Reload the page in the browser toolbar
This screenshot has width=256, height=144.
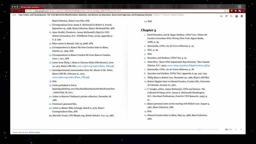tap(19, 11)
